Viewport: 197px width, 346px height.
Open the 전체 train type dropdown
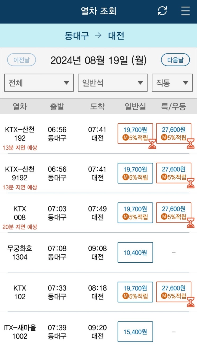pos(39,83)
